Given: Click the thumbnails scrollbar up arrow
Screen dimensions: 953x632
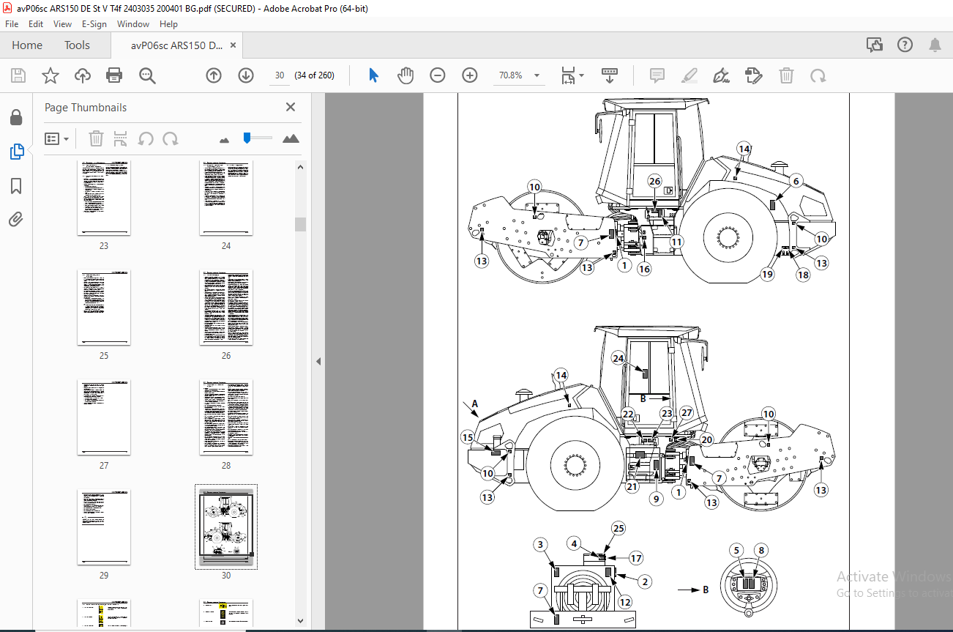Looking at the screenshot, I should point(300,167).
